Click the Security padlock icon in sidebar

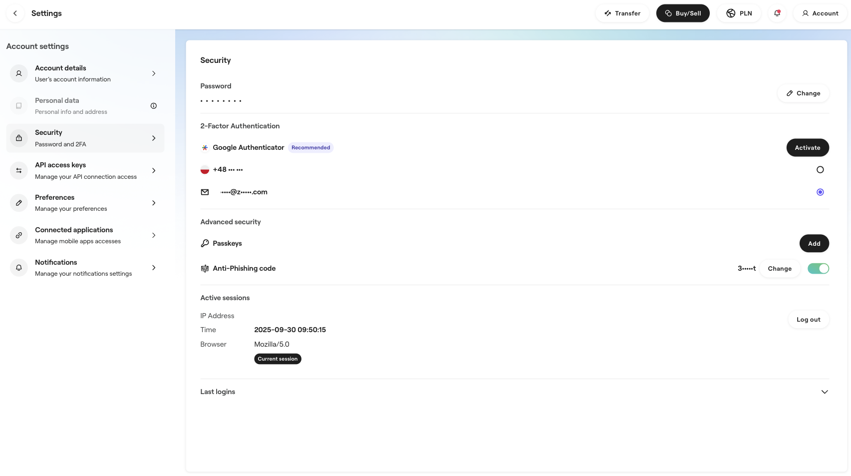(18, 138)
